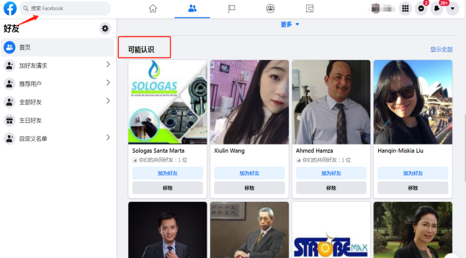466x258 pixels.
Task: Open Hanqin-Miskia Liu profile photo
Action: click(x=413, y=102)
